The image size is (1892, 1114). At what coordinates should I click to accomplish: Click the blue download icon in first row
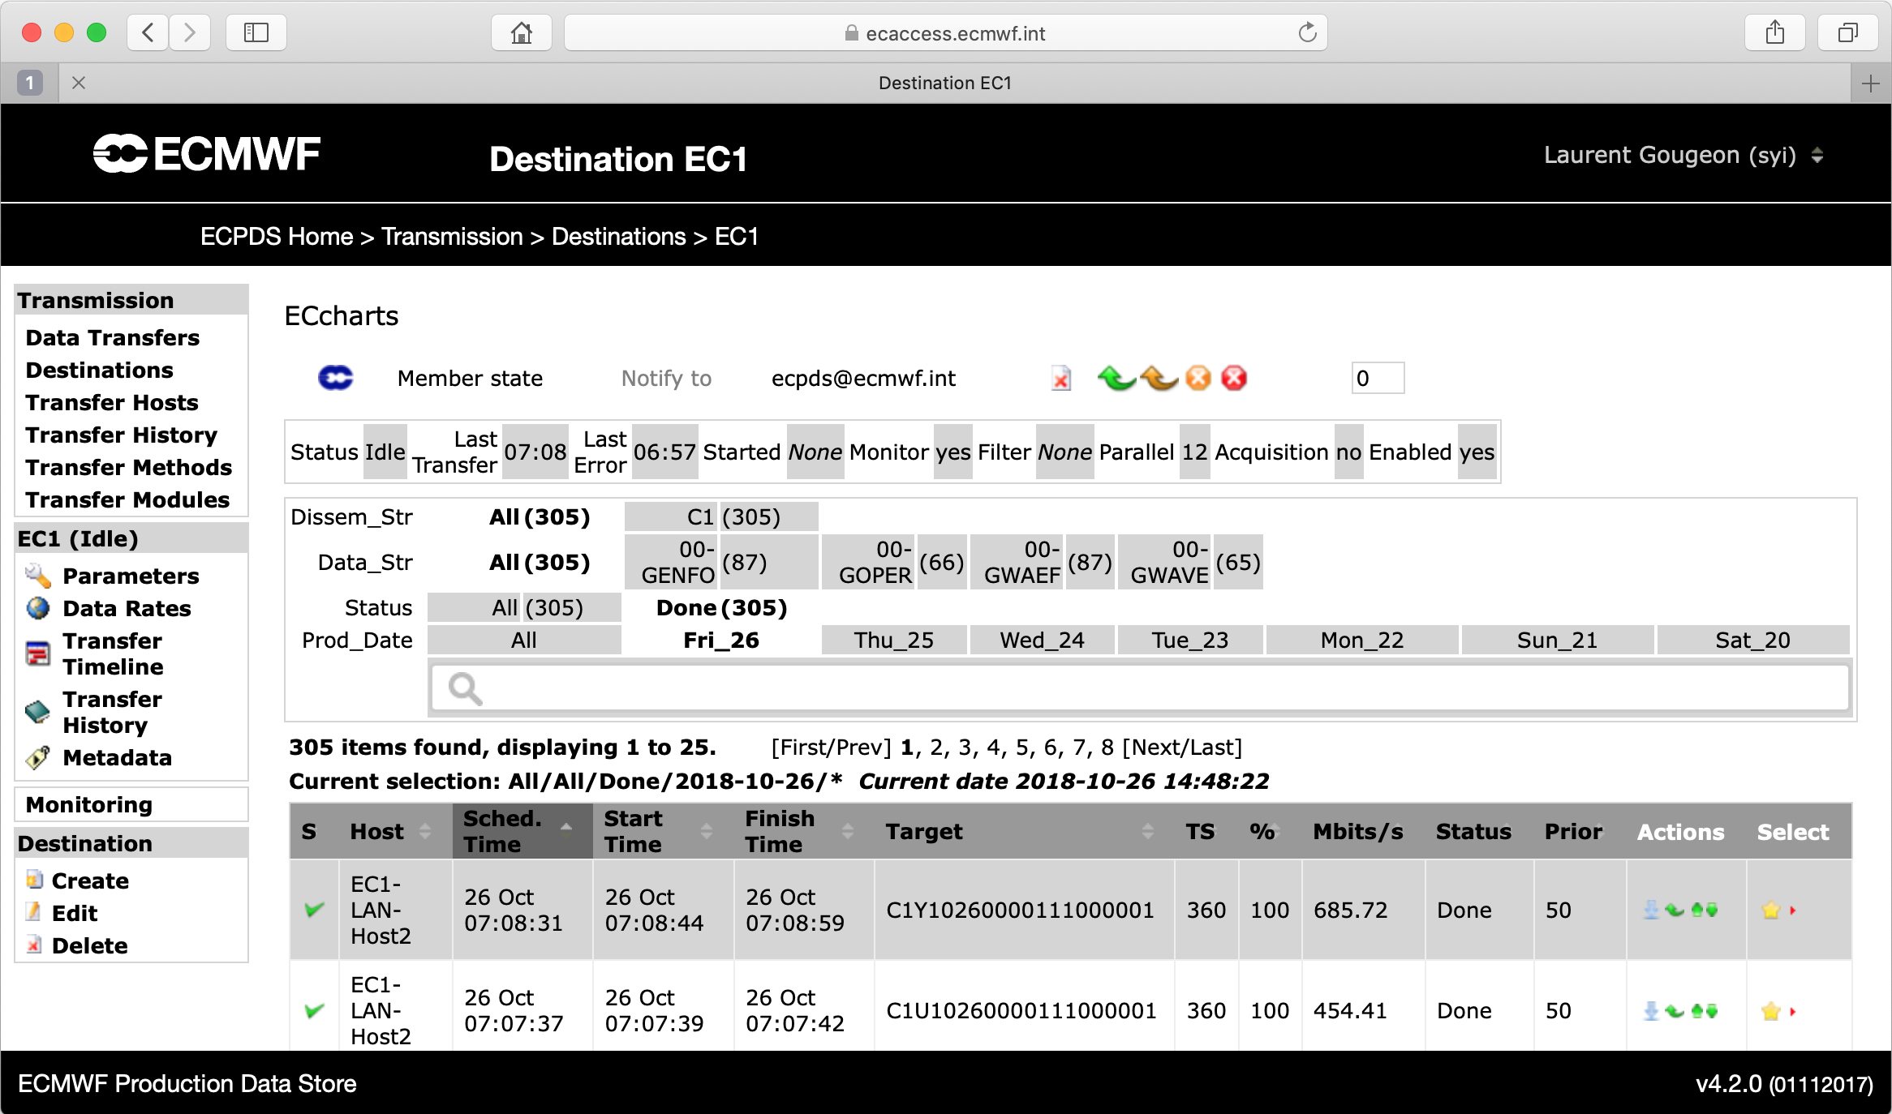click(x=1650, y=910)
